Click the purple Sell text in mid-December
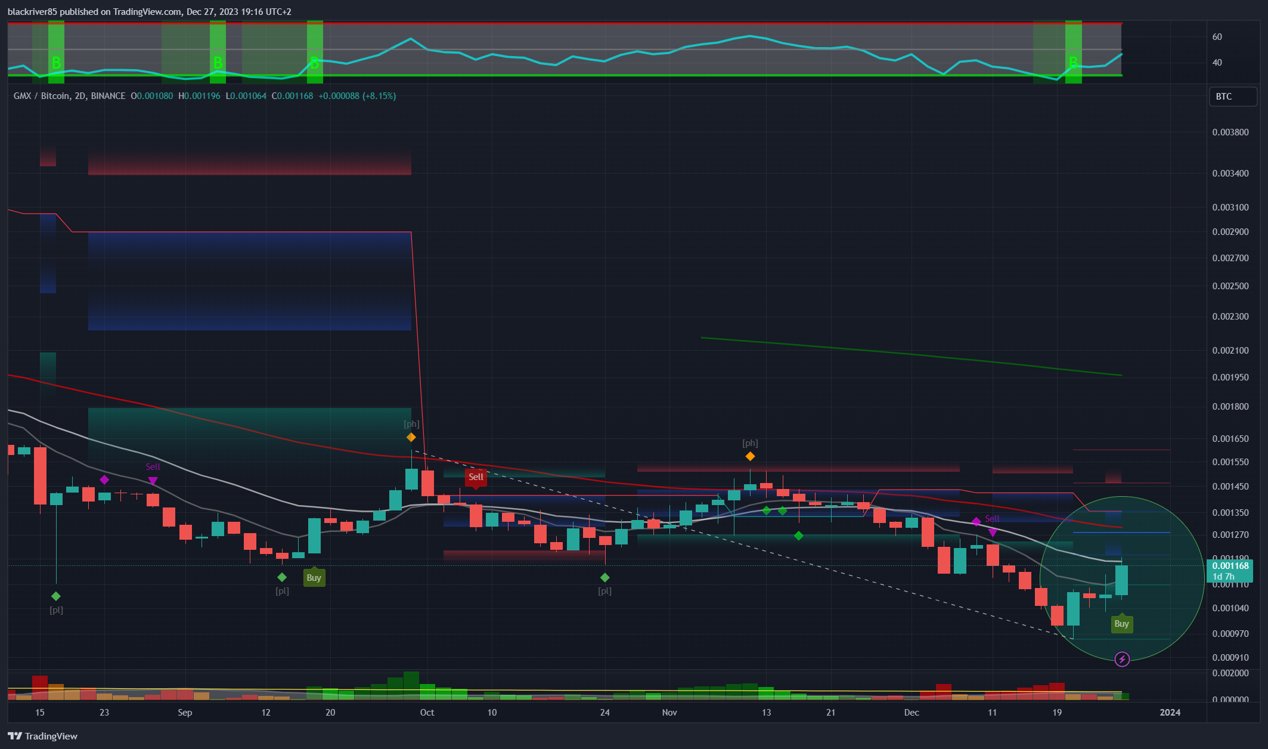 (x=992, y=518)
